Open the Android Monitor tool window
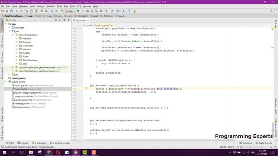The height and width of the screenshot is (156, 278). 60,143
